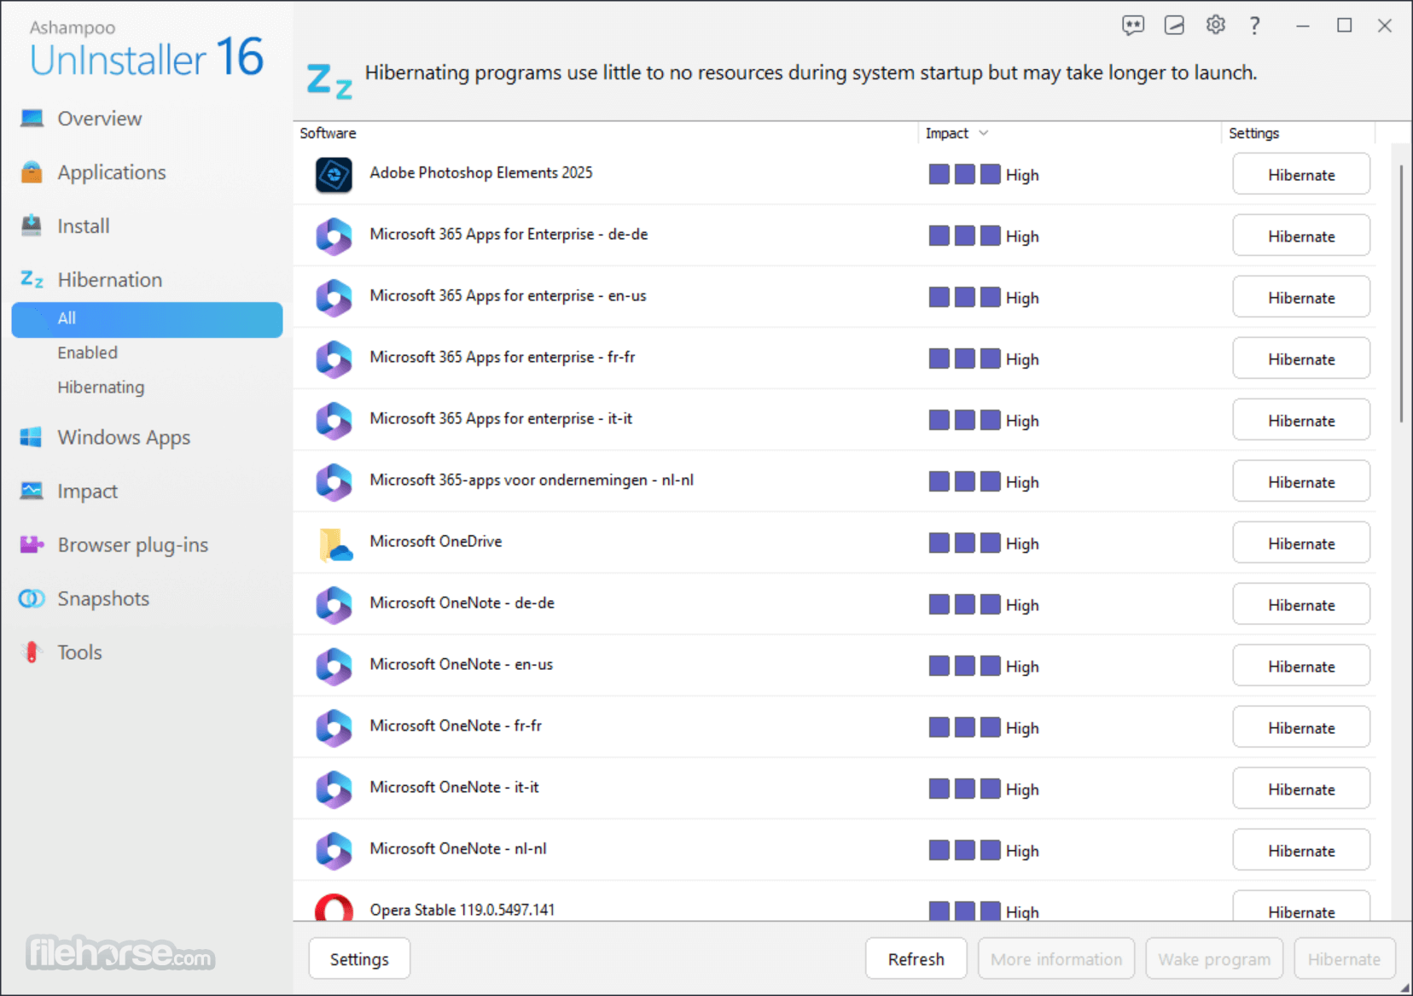The width and height of the screenshot is (1413, 996).
Task: Click the Snapshots rings icon
Action: [x=32, y=598]
